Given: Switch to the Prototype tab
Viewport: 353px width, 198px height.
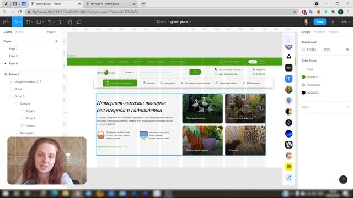Looking at the screenshot, I should coord(319,32).
